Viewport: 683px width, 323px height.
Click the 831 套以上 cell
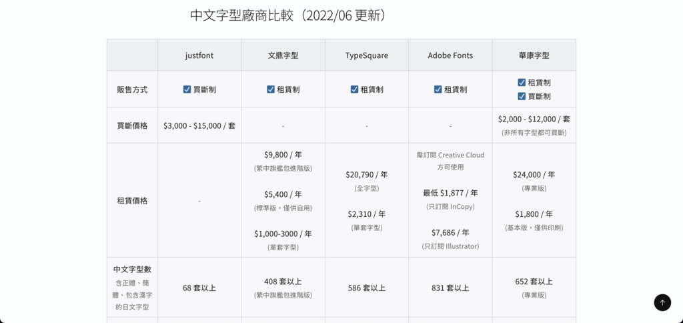[x=450, y=288]
